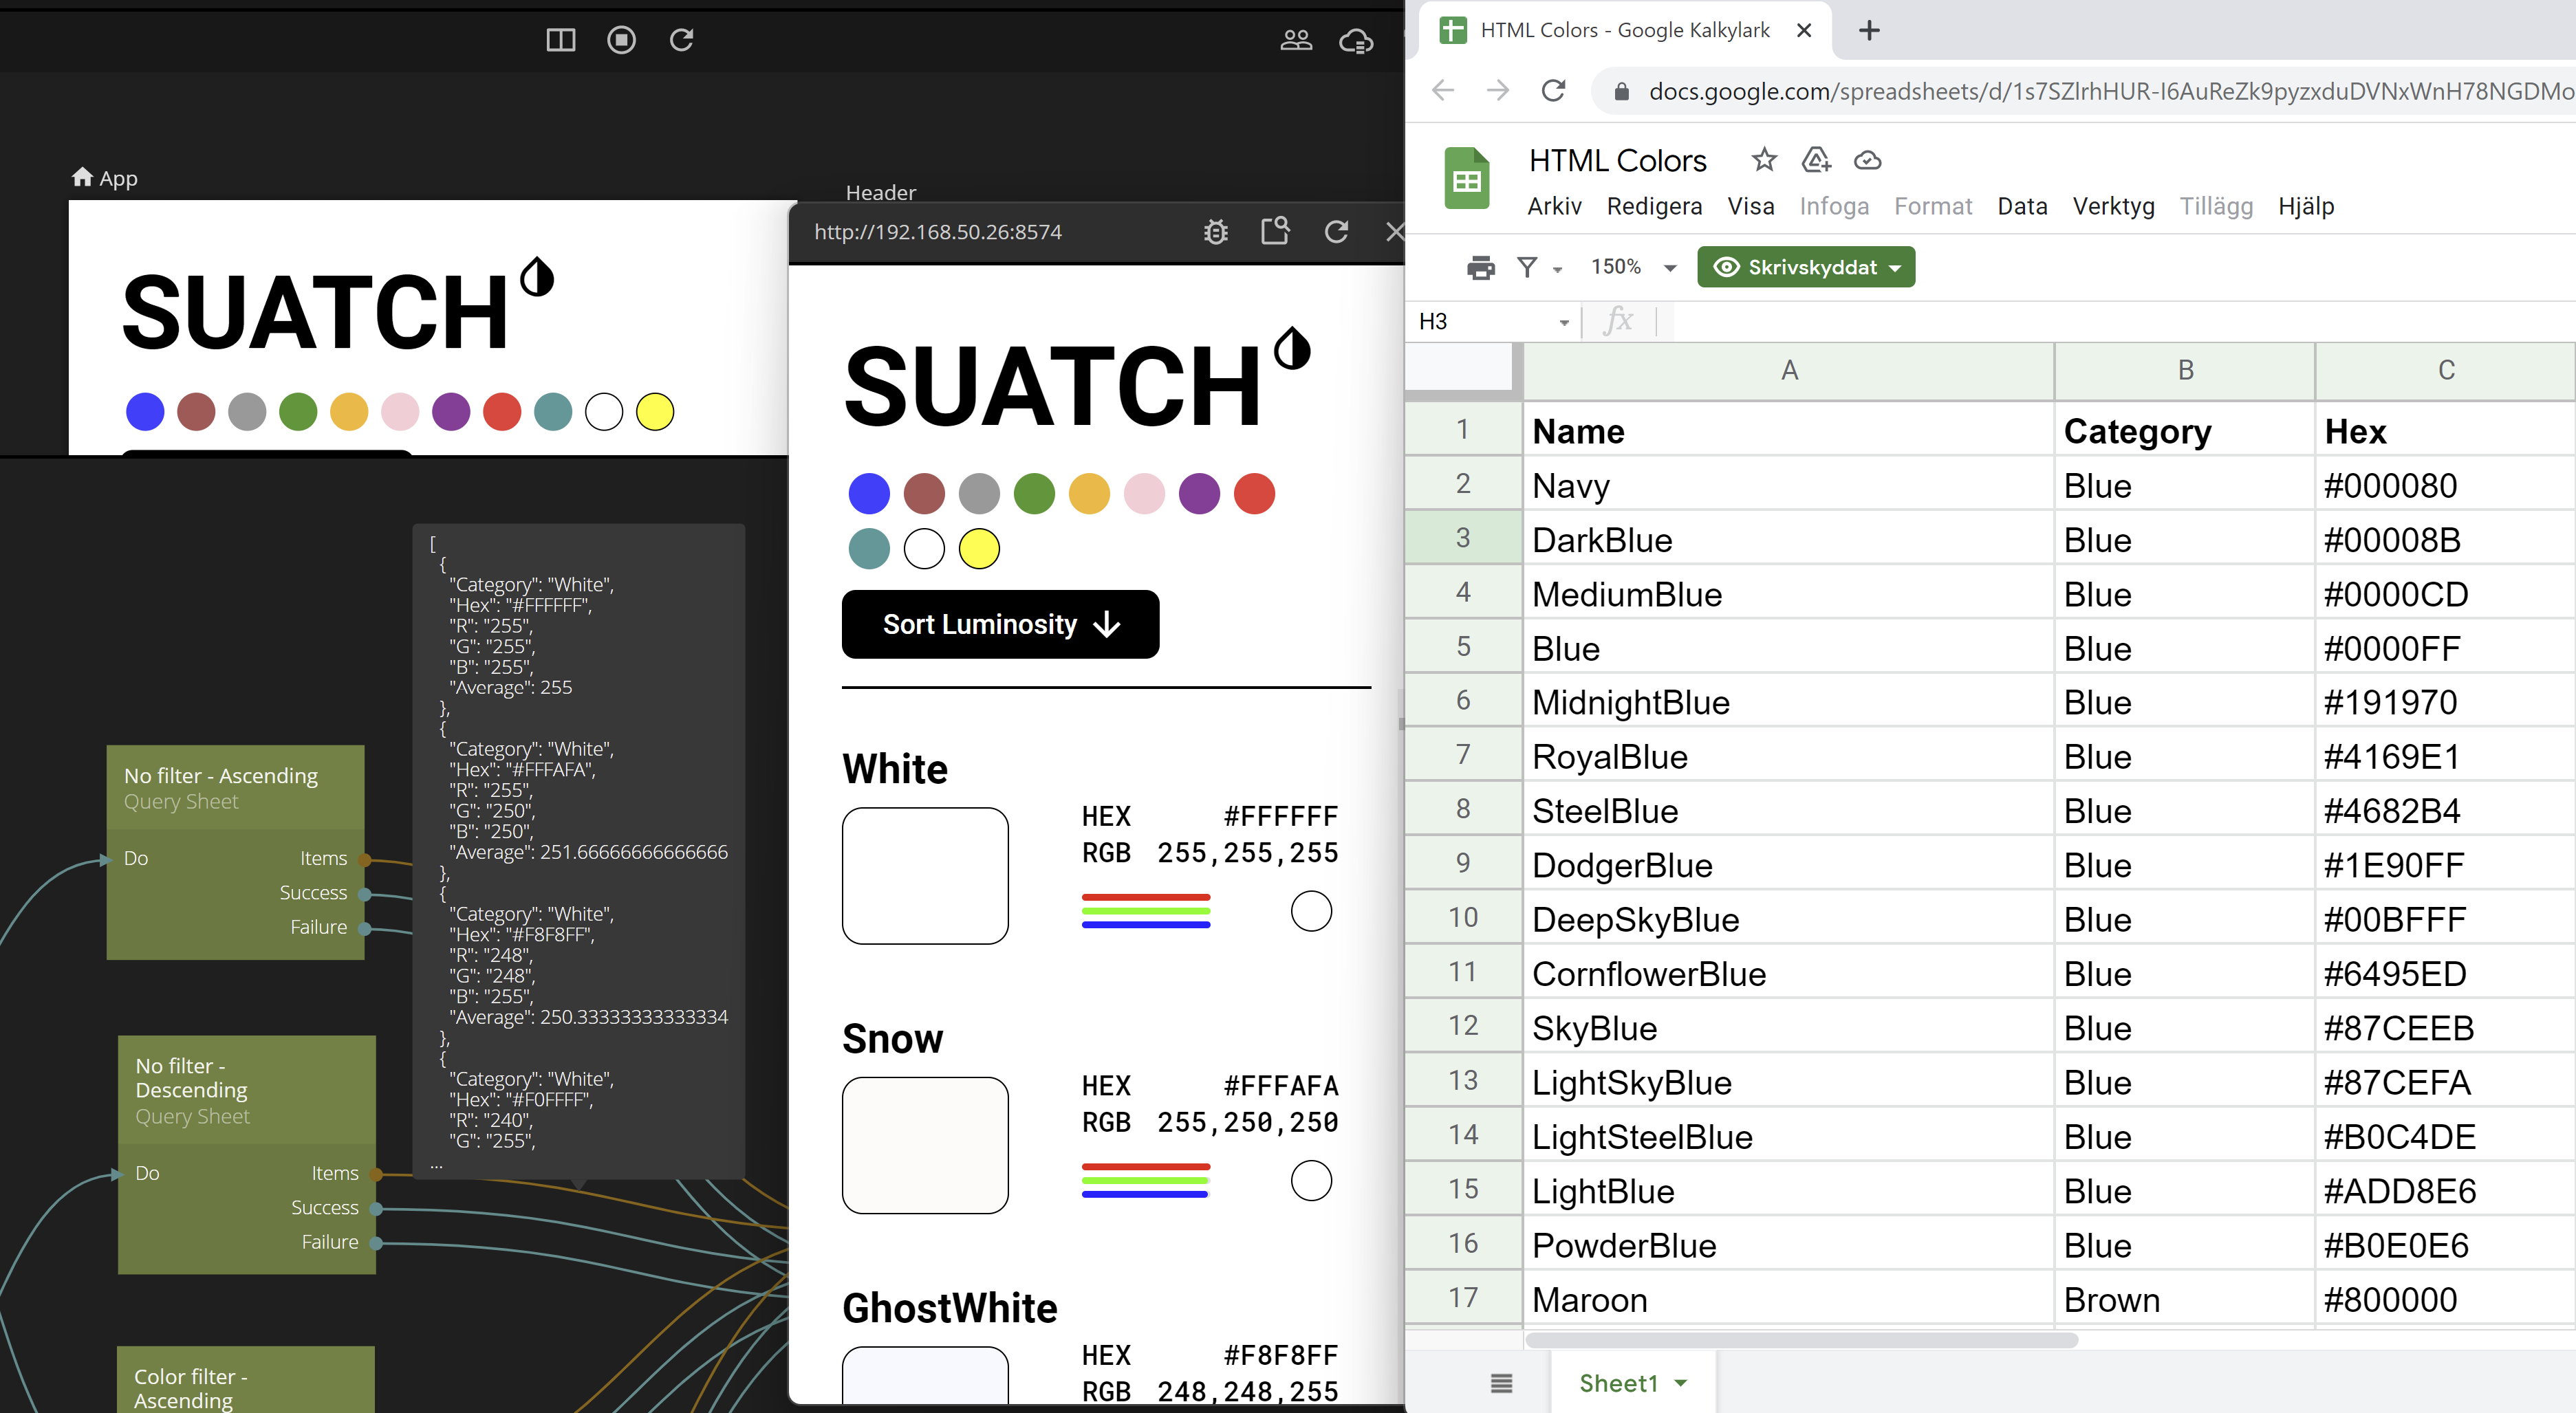Image resolution: width=2576 pixels, height=1413 pixels.
Task: Toggle the round selector beside White swatch
Action: click(x=1311, y=911)
